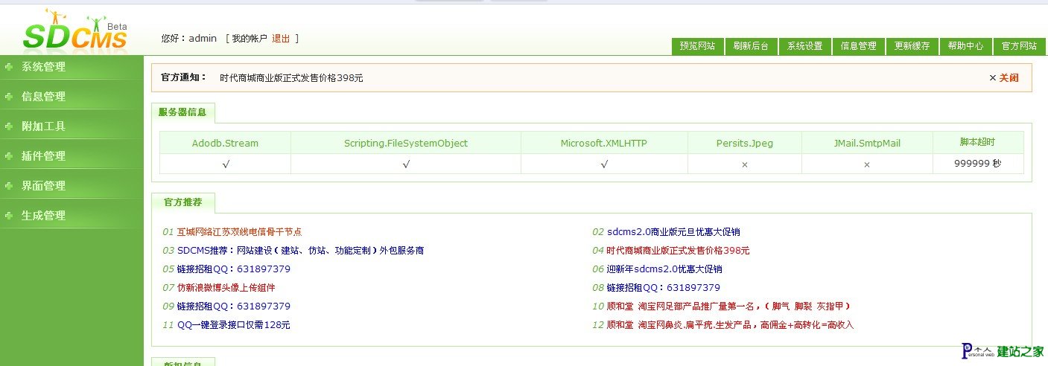This screenshot has height=366, width=1048.
Task: Open recommendation 03 SDCMS推荐 网站建设
Action: point(301,251)
